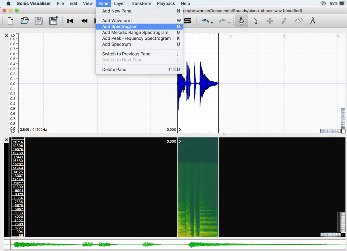Click the Save As disk-with-pencil icon
The width and height of the screenshot is (347, 251).
tap(53, 21)
